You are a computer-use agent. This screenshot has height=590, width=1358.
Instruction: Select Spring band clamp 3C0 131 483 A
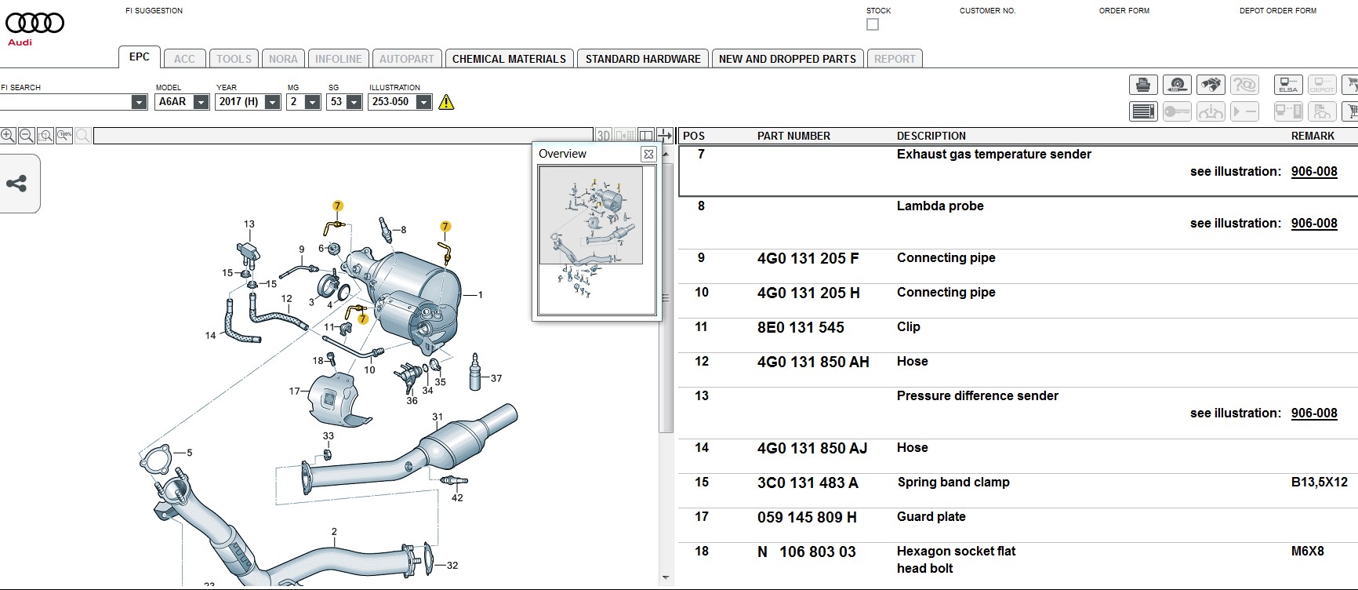pos(808,483)
